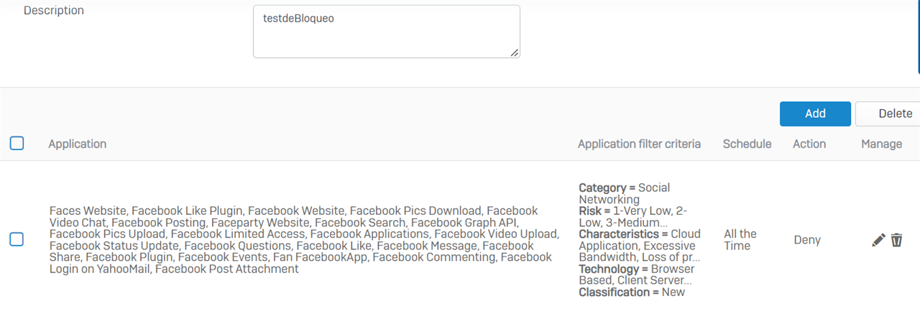Screen dimensions: 920x309
Task: Delete the rule using trash icon
Action: pyautogui.click(x=896, y=240)
